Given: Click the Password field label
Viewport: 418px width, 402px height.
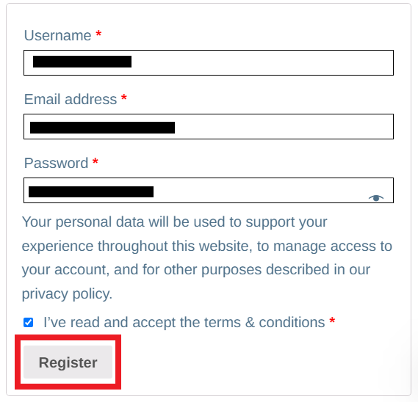Looking at the screenshot, I should [56, 163].
